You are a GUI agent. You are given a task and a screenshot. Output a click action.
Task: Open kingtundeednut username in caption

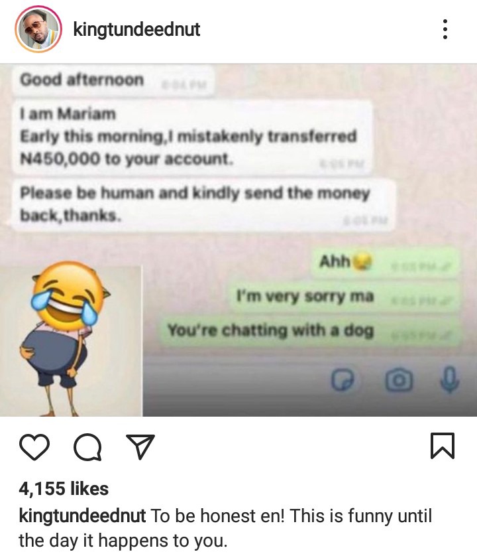coord(82,516)
